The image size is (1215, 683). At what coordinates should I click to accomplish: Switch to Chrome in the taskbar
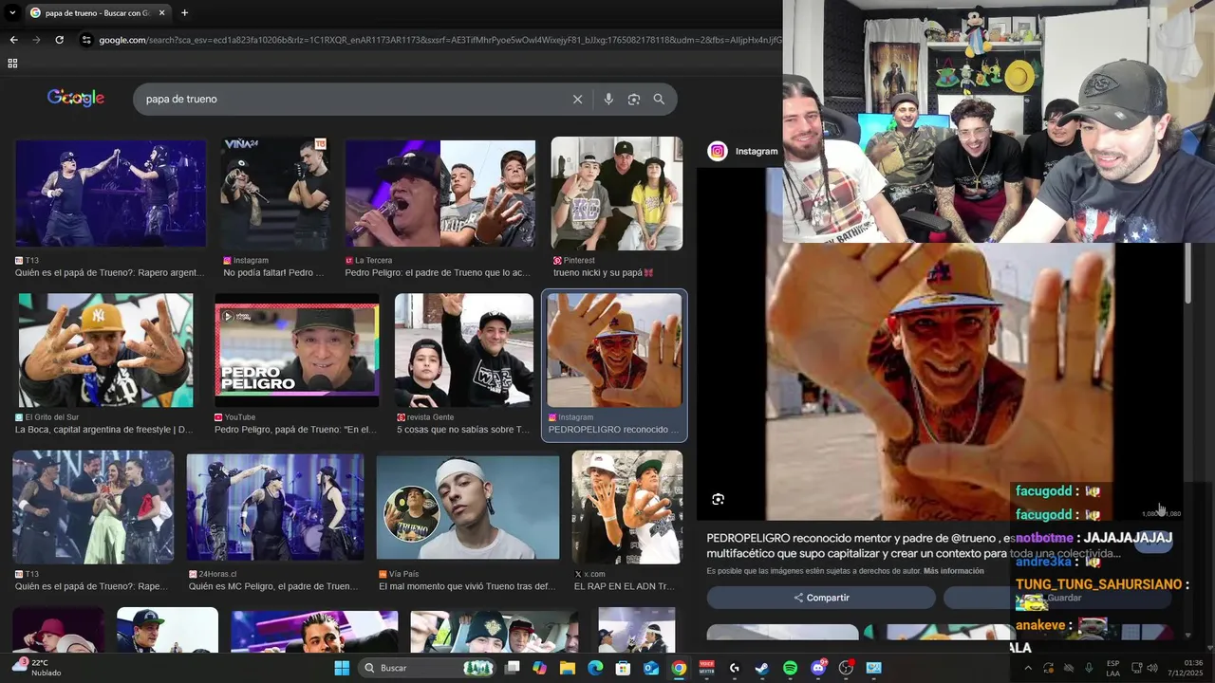coord(679,668)
